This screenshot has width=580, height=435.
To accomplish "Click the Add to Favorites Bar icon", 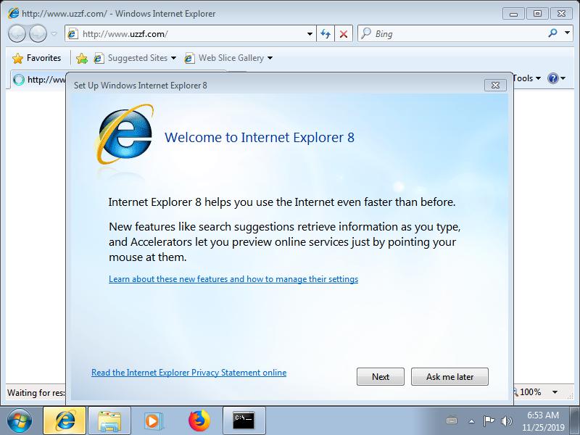I will pyautogui.click(x=82, y=58).
